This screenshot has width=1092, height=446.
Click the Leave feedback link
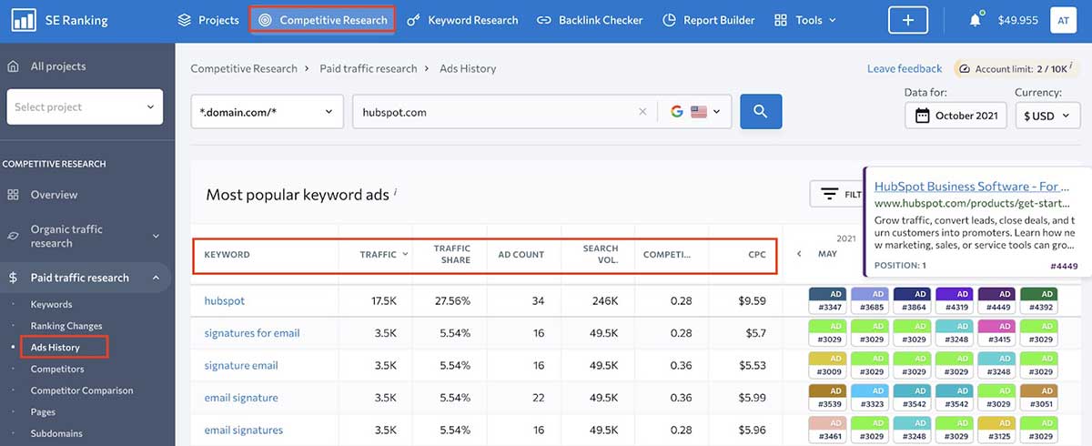point(905,68)
